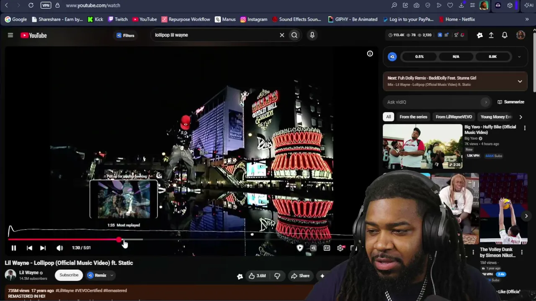Show more filter chips with right arrow
Image resolution: width=536 pixels, height=301 pixels.
pyautogui.click(x=521, y=117)
